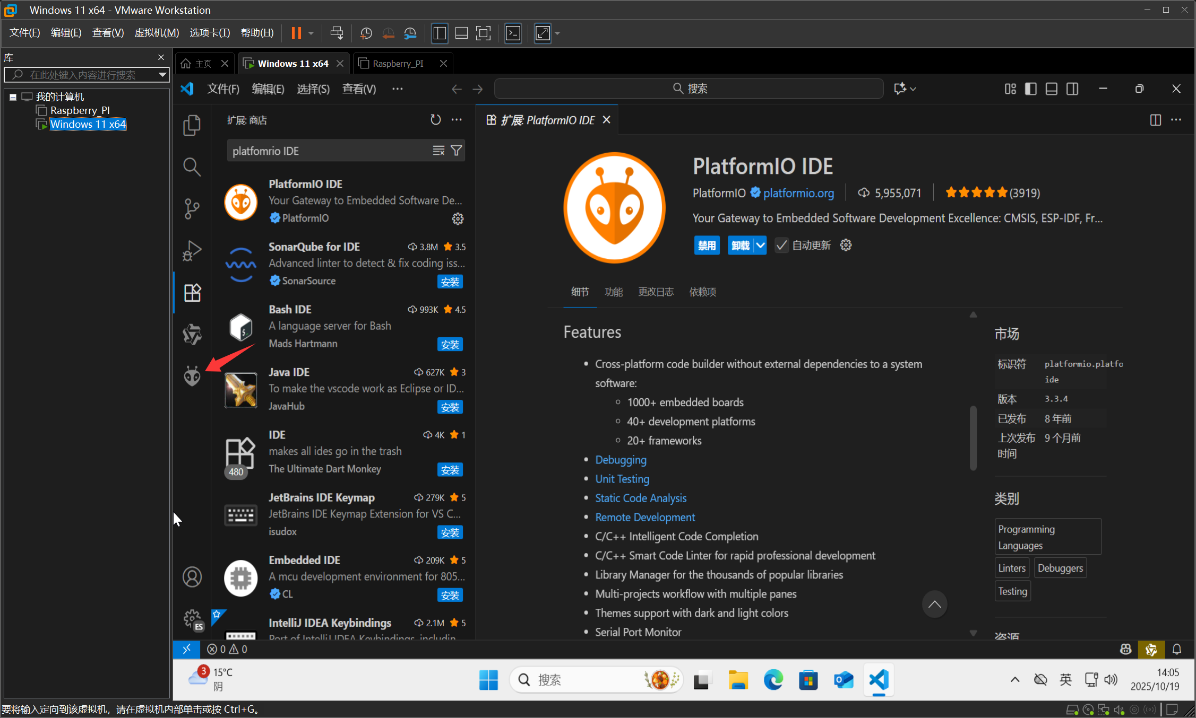Screen dimensions: 1196x718
Task: Click the filter extensions funnel icon
Action: tap(456, 151)
